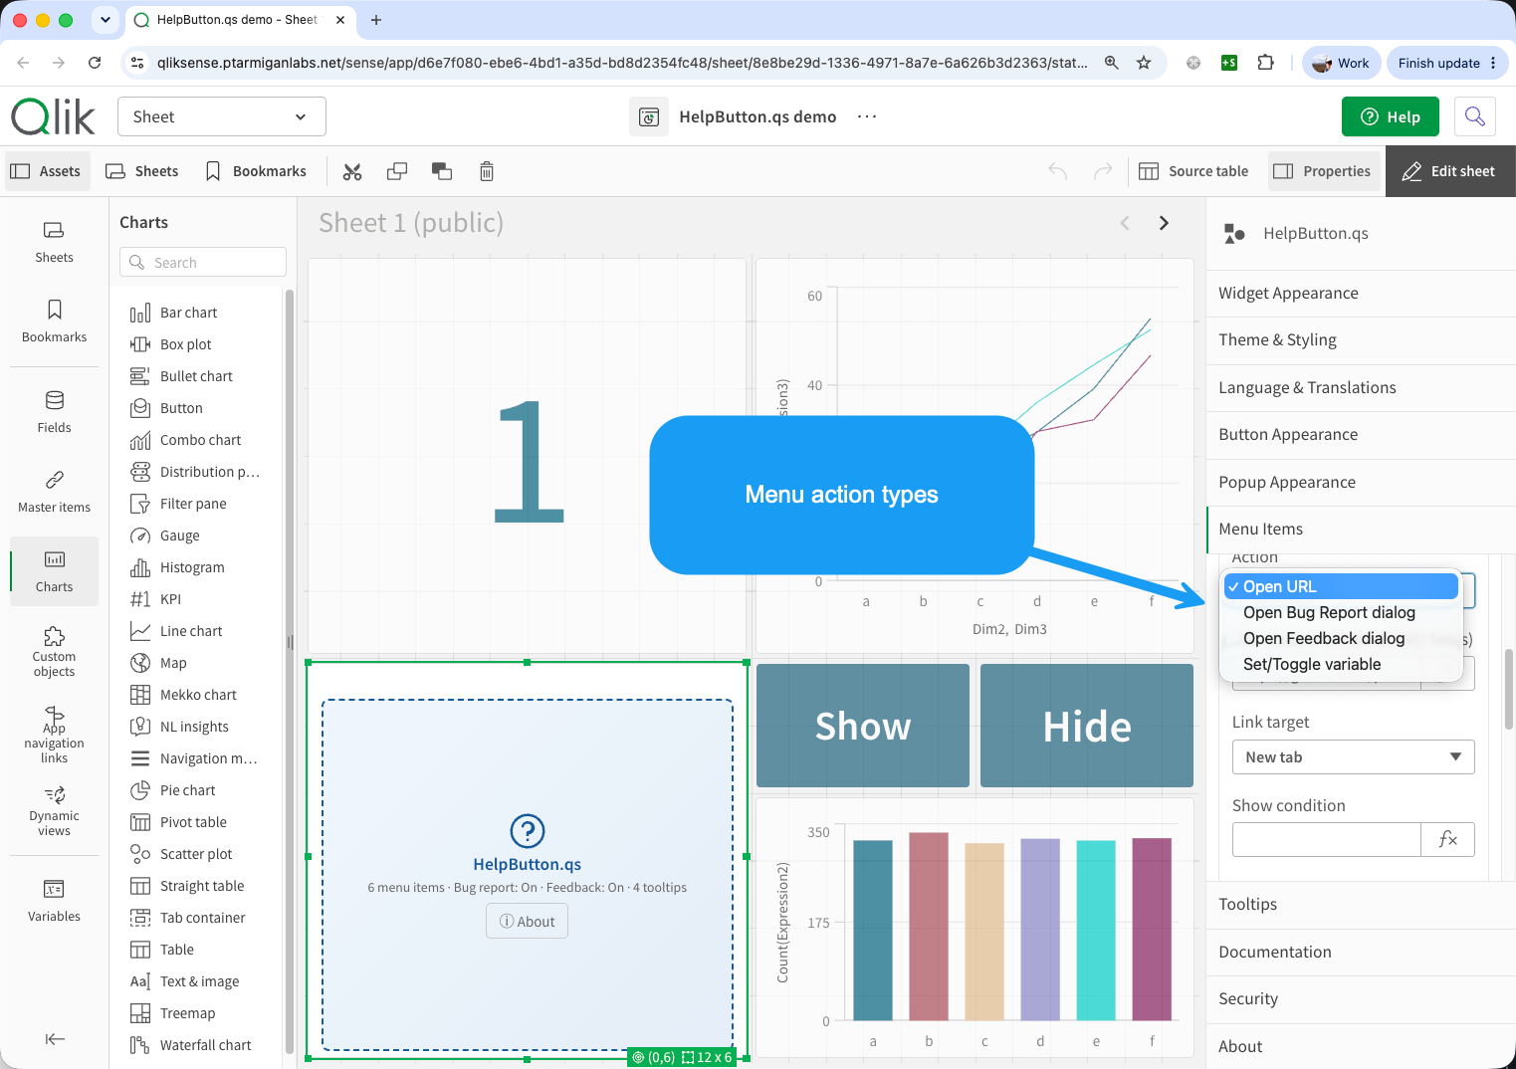Collapse the Menu Items section
1516x1069 pixels.
[x=1361, y=529]
